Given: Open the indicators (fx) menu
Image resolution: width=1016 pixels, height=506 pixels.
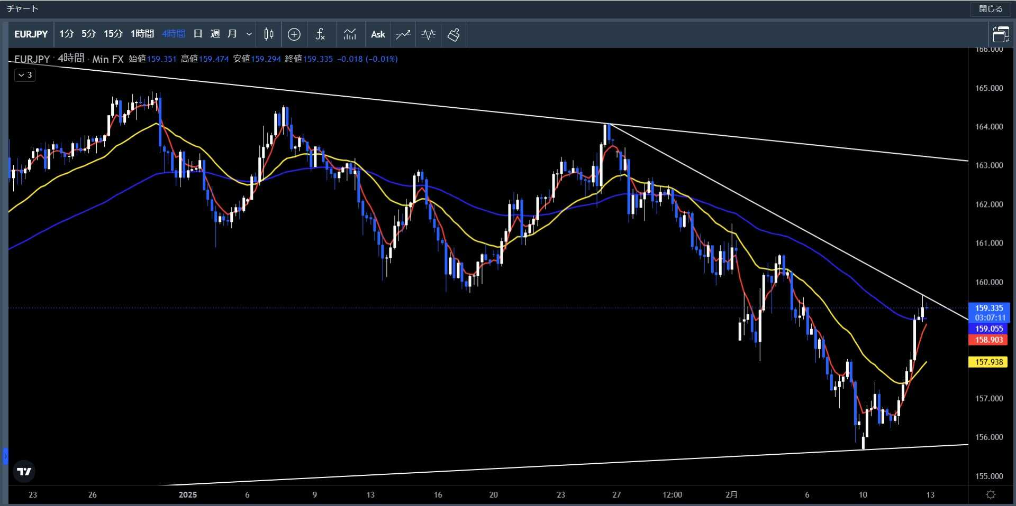Looking at the screenshot, I should tap(320, 34).
